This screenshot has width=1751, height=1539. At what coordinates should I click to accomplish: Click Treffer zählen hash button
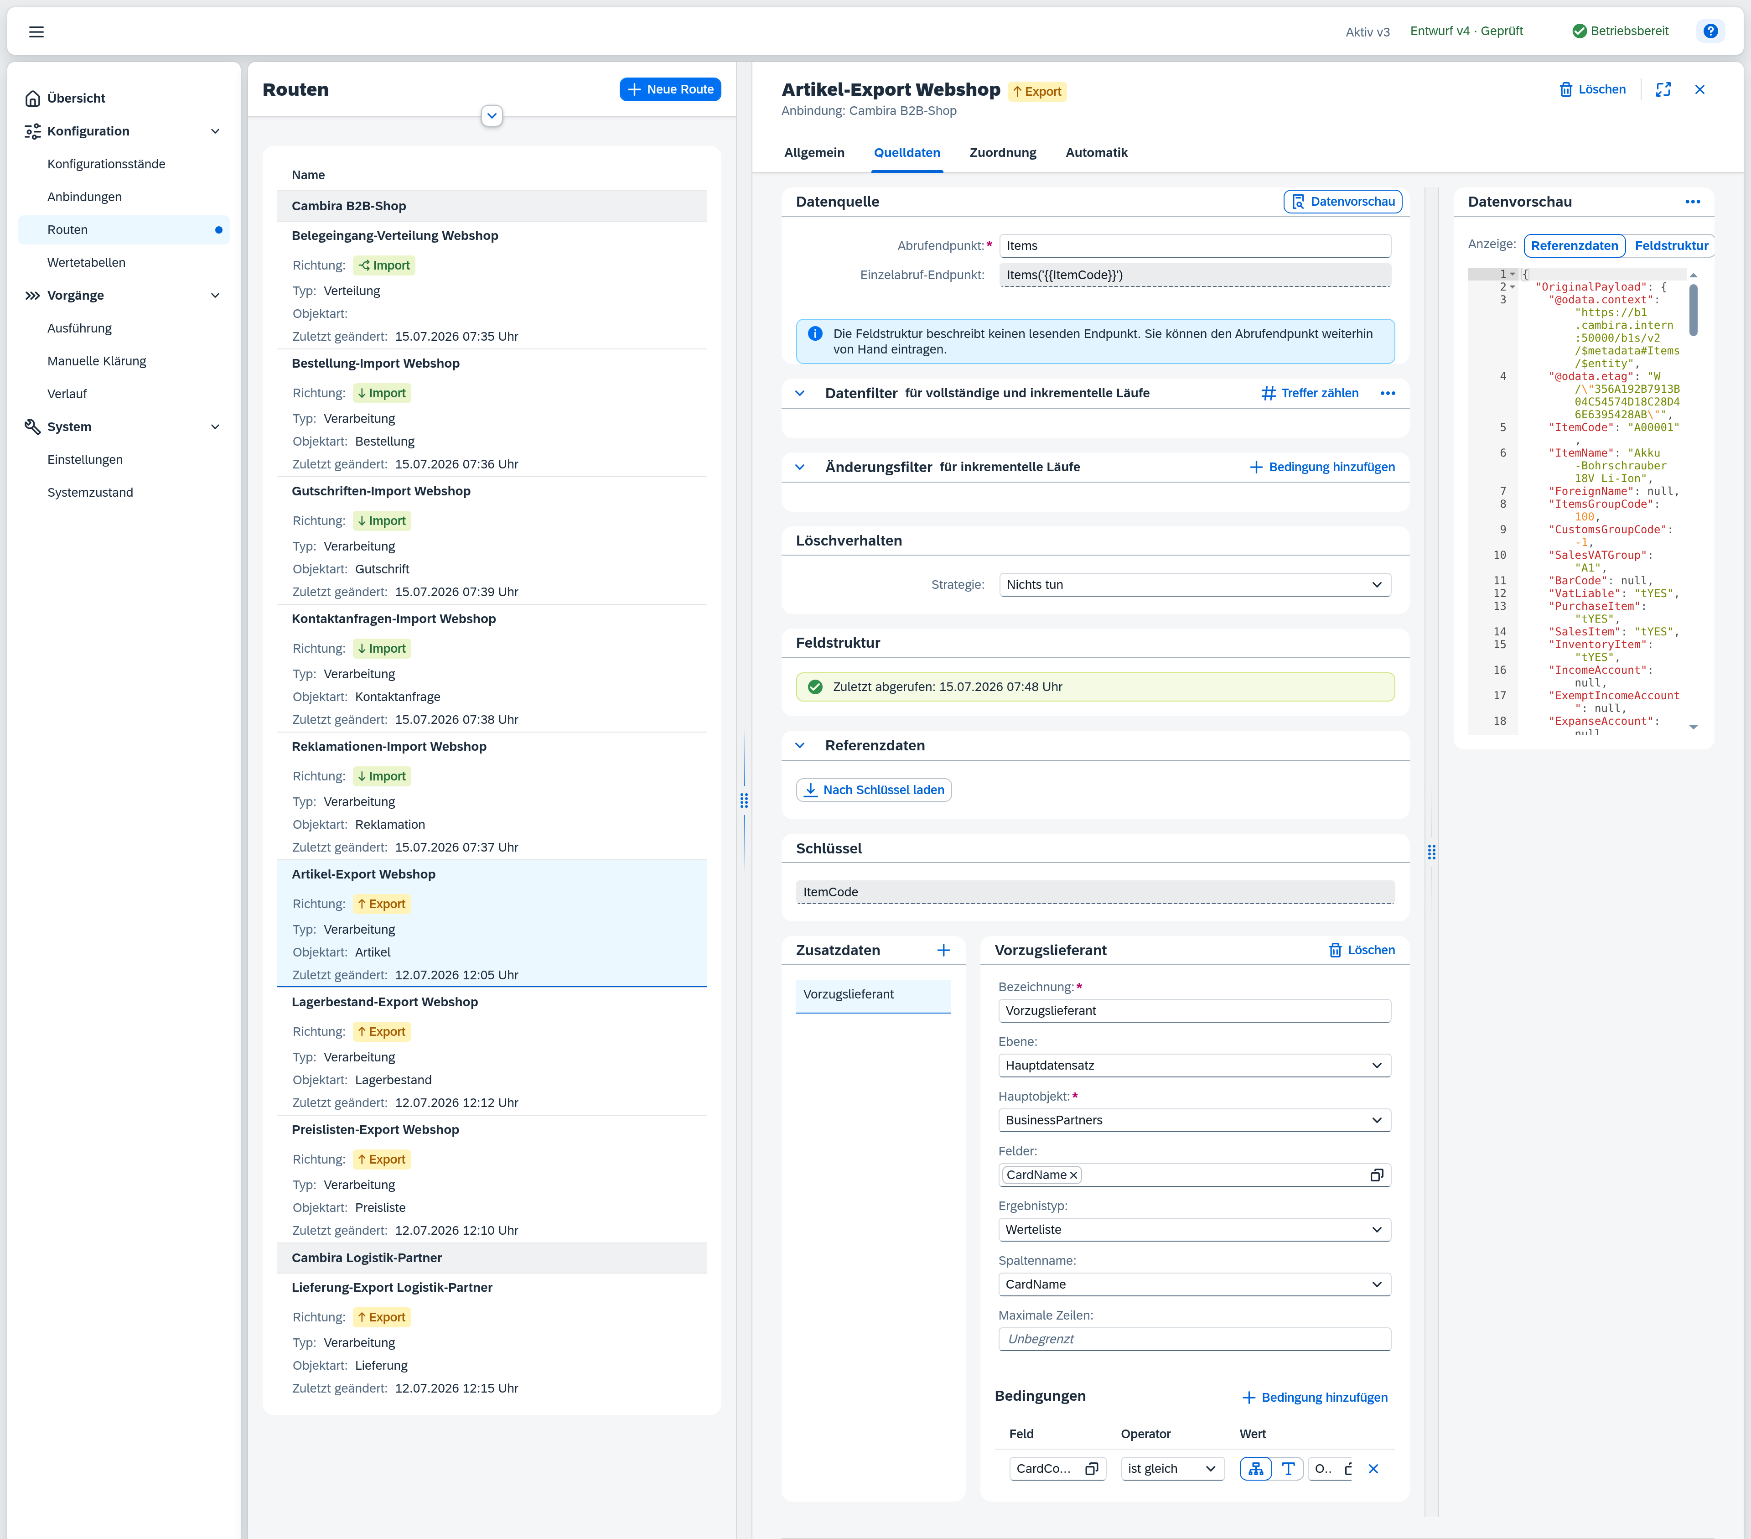click(1310, 393)
